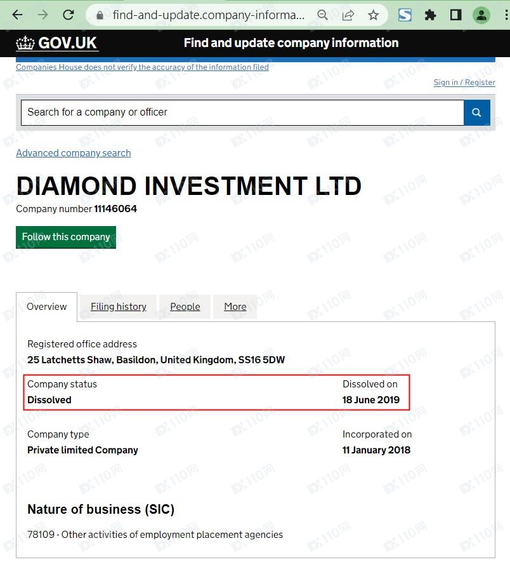Open the browser extensions puzzle icon
510x562 pixels.
[430, 15]
